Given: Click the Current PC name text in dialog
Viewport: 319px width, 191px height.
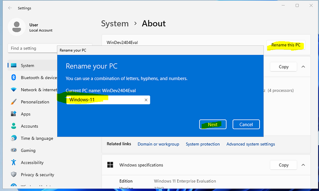Looking at the screenshot, I should click(101, 90).
